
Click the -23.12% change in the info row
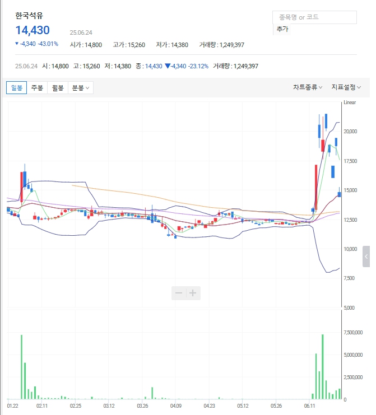coord(198,66)
